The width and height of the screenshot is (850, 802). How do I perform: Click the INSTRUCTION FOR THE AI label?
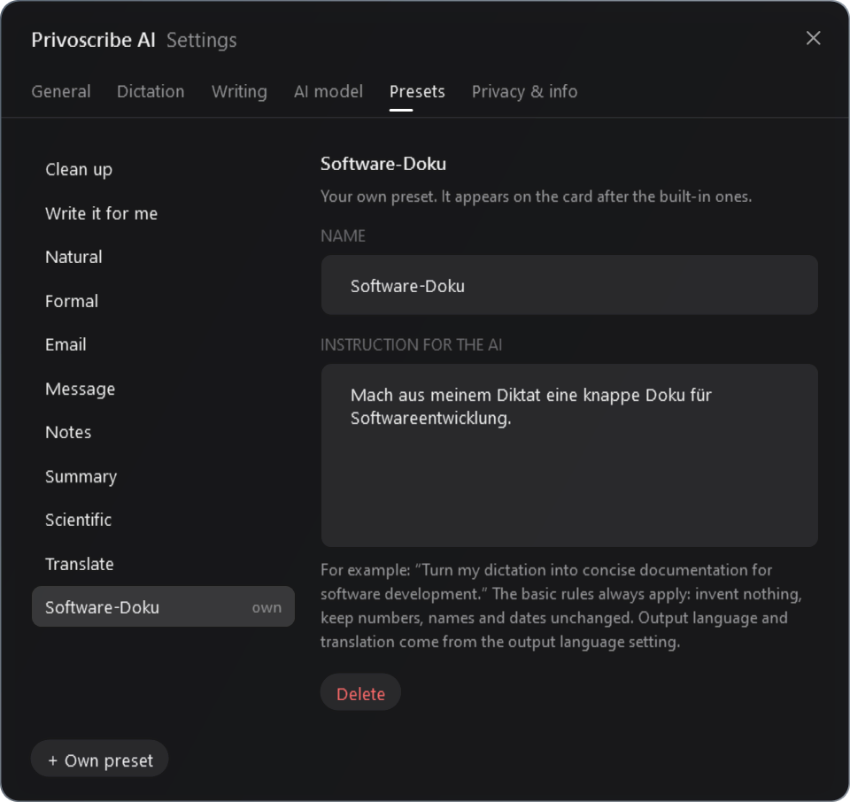(x=412, y=345)
